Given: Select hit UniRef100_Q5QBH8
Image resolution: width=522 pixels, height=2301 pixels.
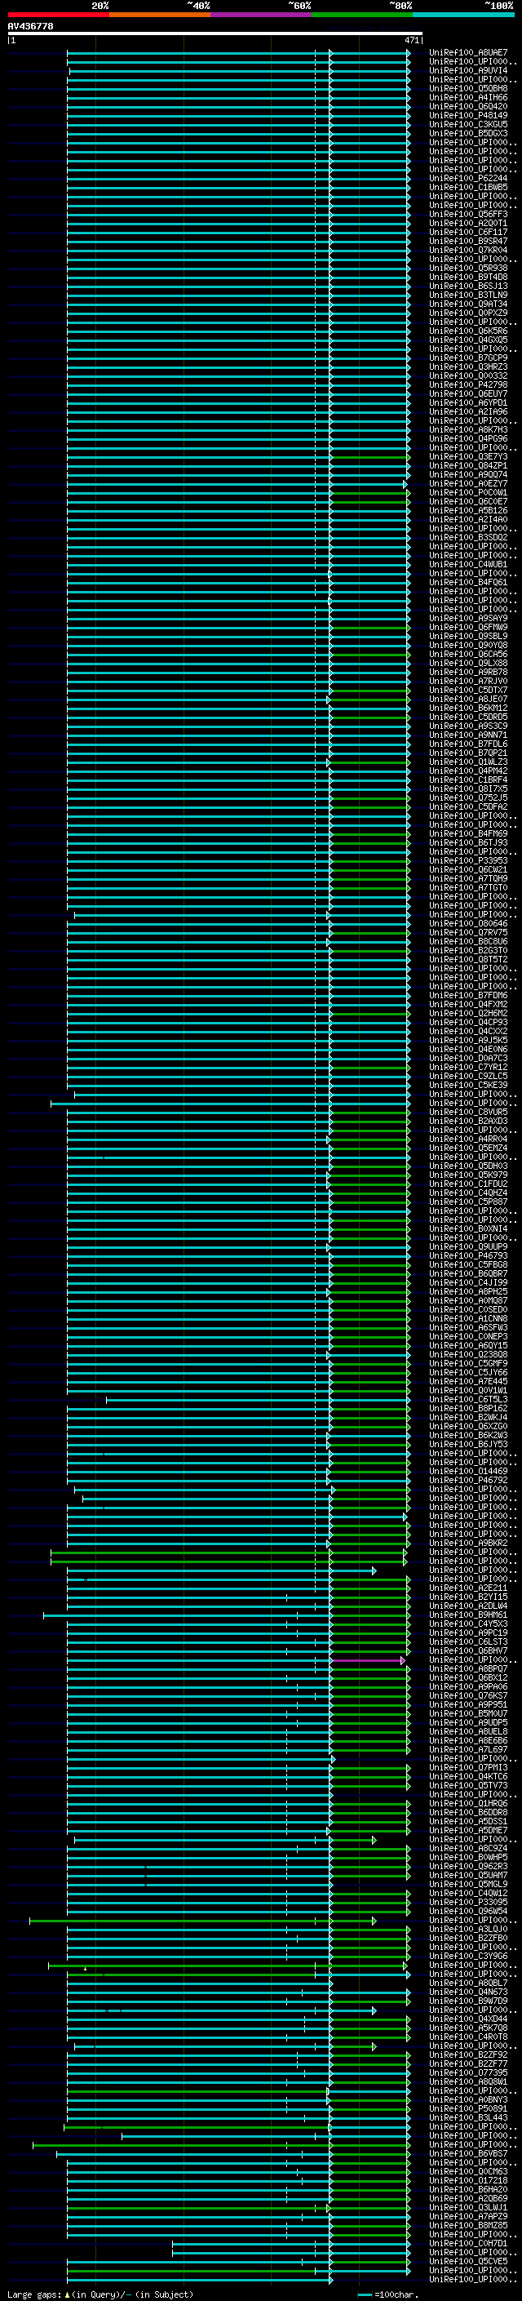Looking at the screenshot, I should click(x=468, y=88).
